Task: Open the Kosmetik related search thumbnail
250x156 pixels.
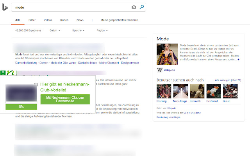Action: (197, 91)
